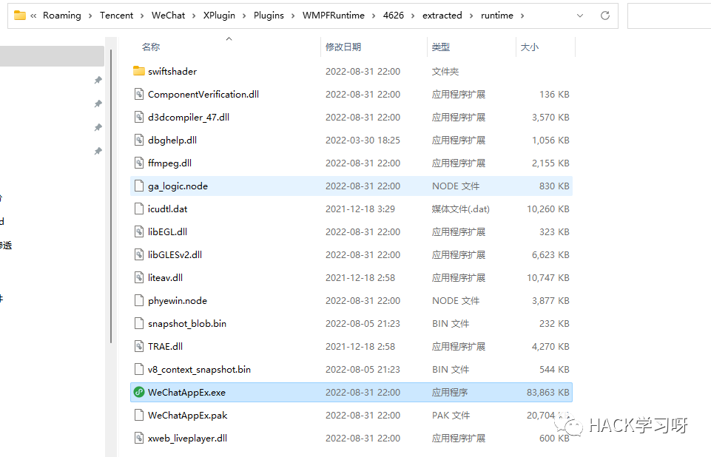Image resolution: width=711 pixels, height=457 pixels.
Task: Go to the WMPFRuntime folder in the breadcrumb
Action: pyautogui.click(x=333, y=16)
